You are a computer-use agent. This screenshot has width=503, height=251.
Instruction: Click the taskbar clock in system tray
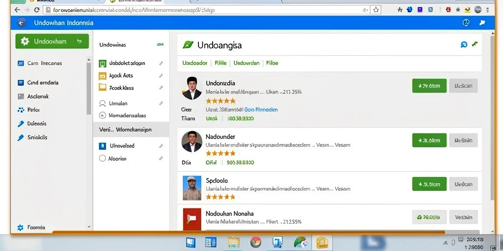click(x=475, y=242)
